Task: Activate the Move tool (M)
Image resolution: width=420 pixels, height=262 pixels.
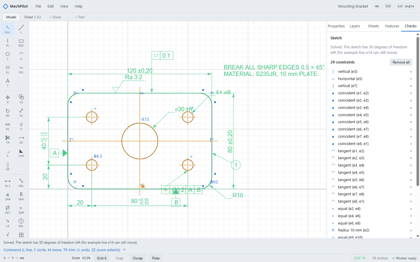Action: (8, 99)
